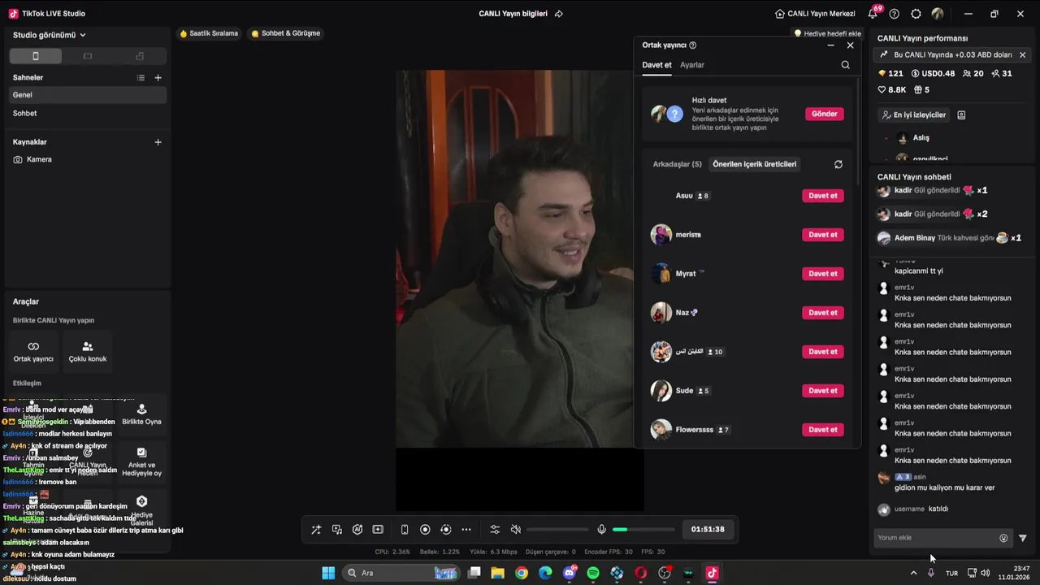Share via arrow next to CANLI Yayın bilgileri
The height and width of the screenshot is (585, 1040).
pos(559,14)
